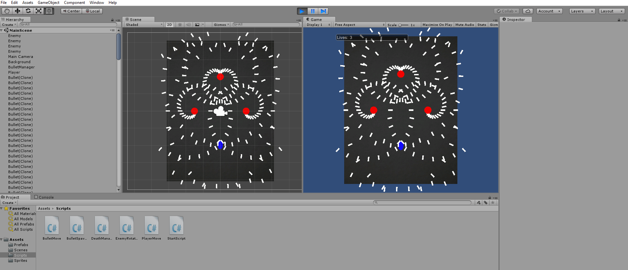Toggle the Hierarchy panel lock
The image size is (628, 270).
point(112,20)
